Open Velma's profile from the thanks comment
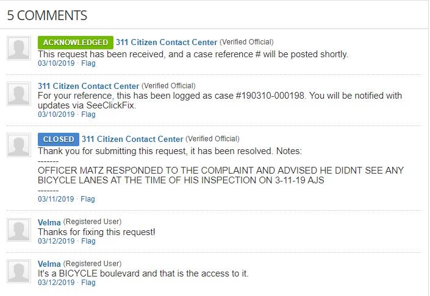This screenshot has width=430, height=296. (49, 222)
